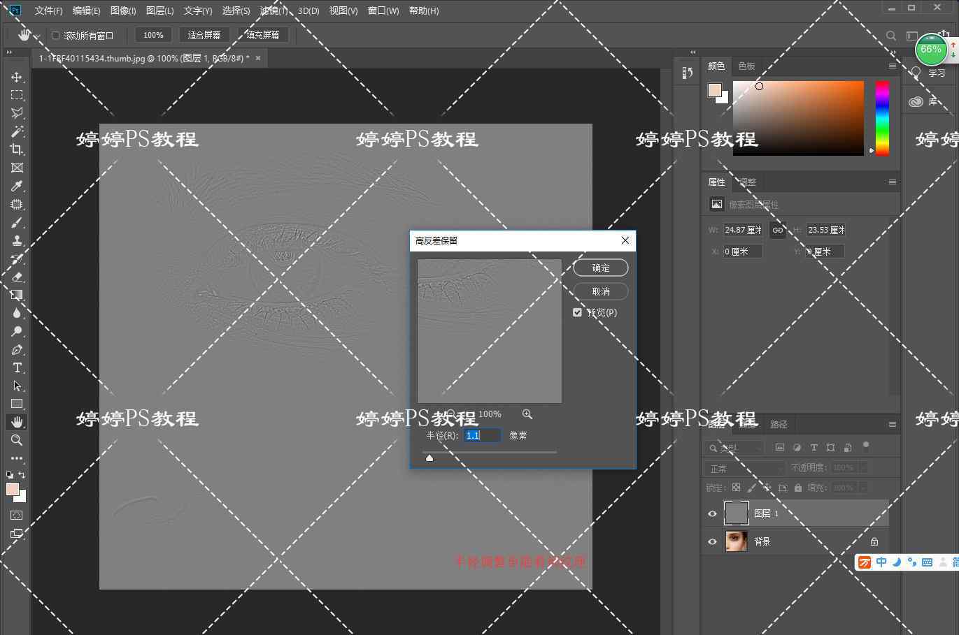Select the Move tool

17,77
